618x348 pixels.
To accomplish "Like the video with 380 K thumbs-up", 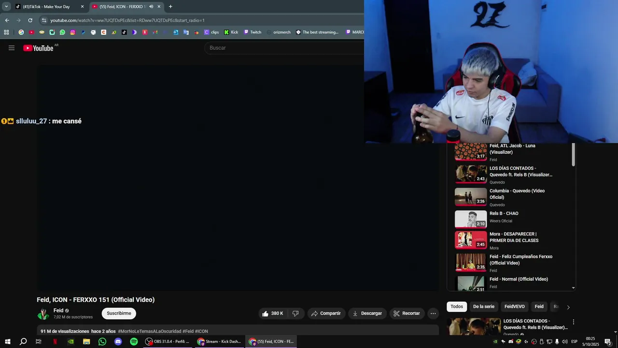I will pyautogui.click(x=273, y=313).
